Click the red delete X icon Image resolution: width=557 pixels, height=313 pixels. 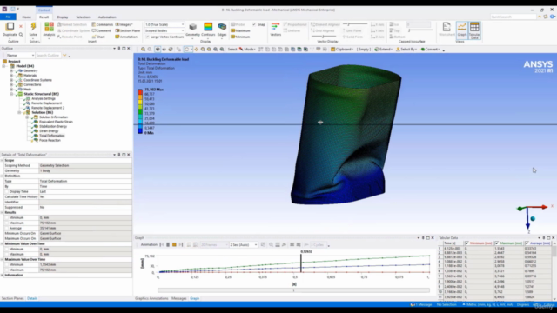[x=21, y=26]
